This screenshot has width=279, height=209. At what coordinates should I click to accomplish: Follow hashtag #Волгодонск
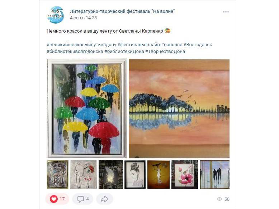(x=198, y=45)
